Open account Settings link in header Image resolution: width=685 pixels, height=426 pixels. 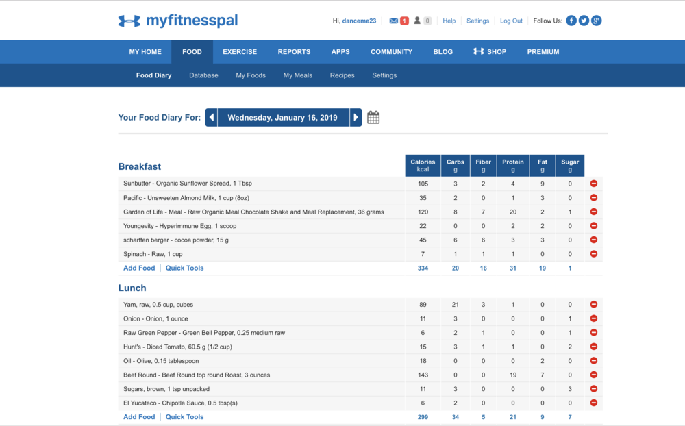tap(478, 21)
